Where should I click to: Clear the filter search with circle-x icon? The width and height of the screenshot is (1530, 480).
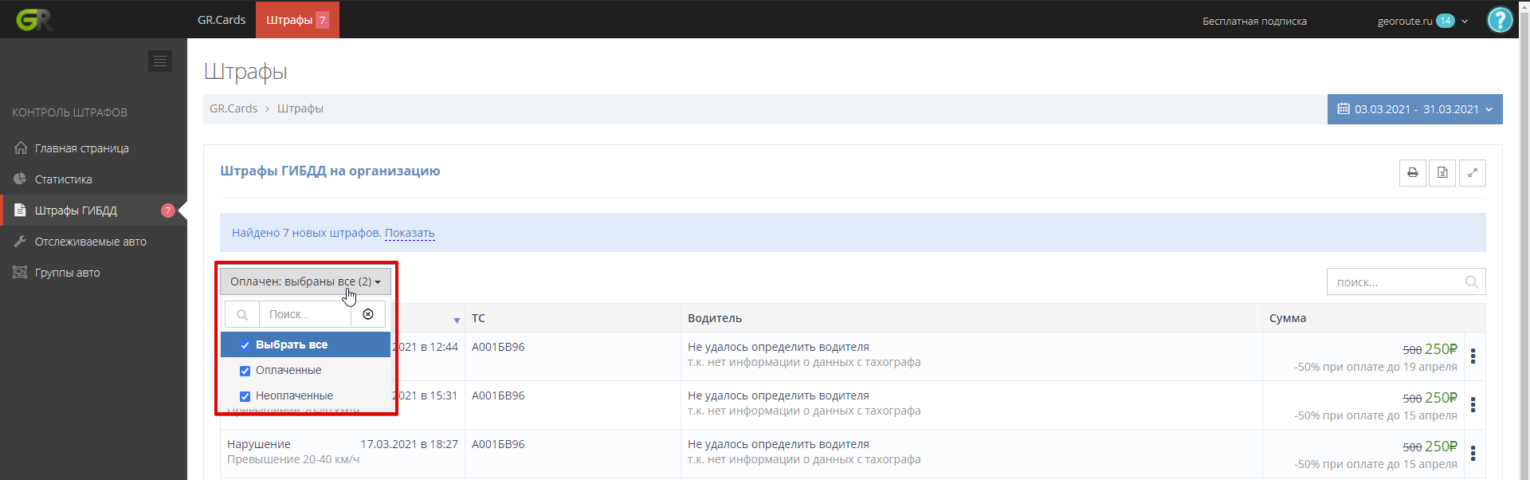[x=368, y=314]
